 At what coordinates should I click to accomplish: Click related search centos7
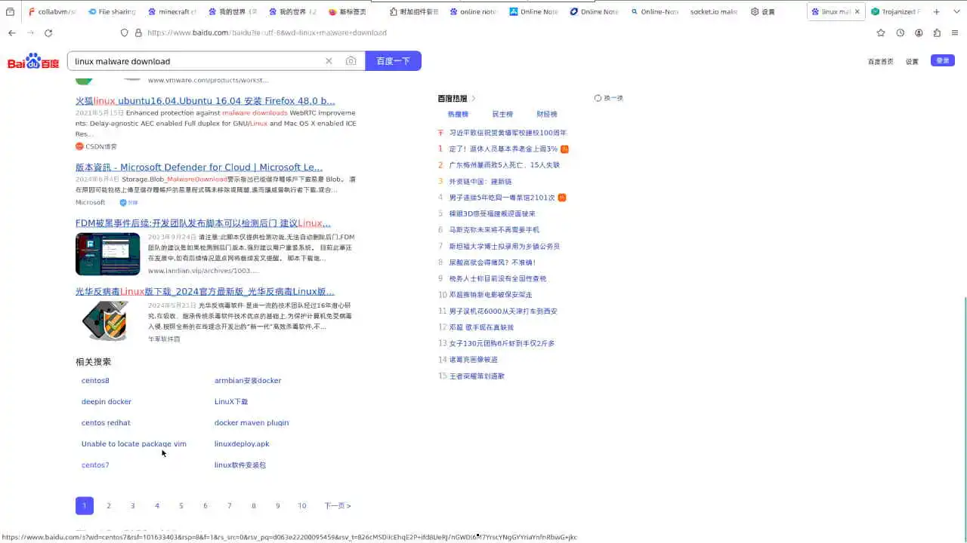point(95,465)
